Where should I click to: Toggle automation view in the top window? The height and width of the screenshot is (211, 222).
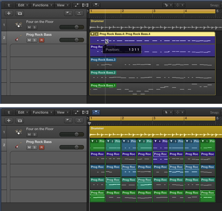(x=77, y=5)
